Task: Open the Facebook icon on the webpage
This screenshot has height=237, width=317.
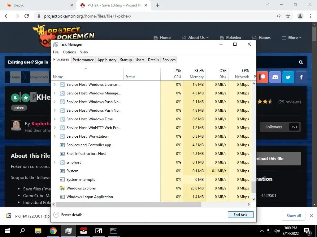Action: (301, 77)
